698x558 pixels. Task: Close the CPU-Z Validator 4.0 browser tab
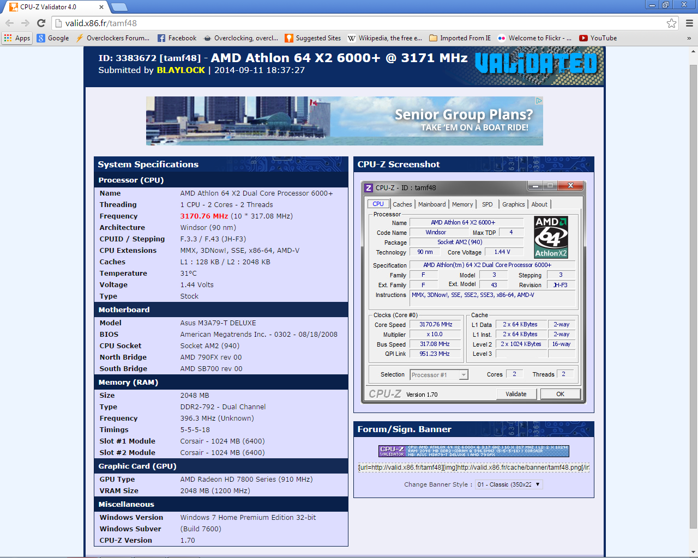[101, 7]
